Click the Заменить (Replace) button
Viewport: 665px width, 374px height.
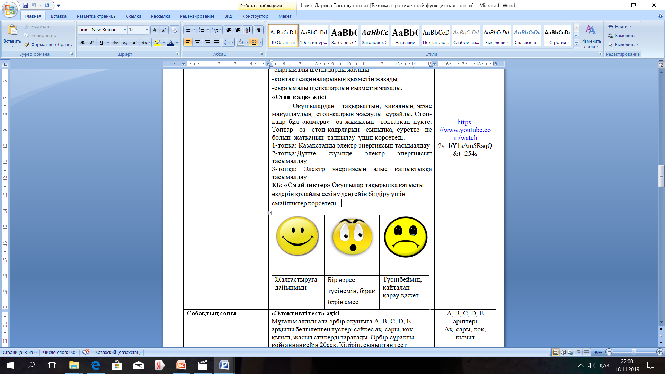click(621, 35)
